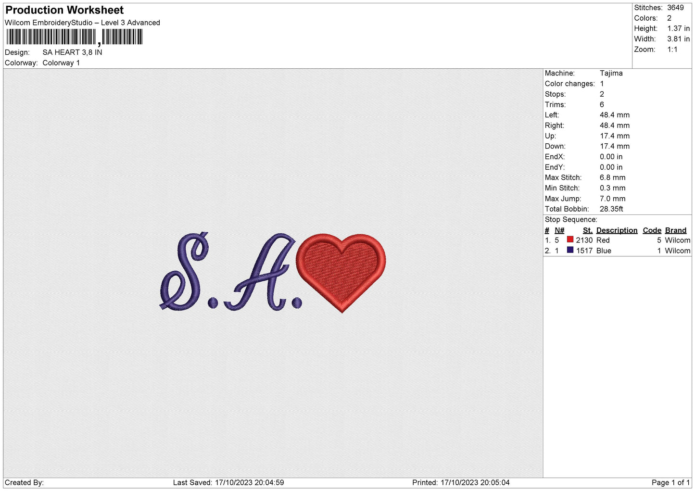Viewport: 695px width, 491px height.
Task: Click the 'Color changes:' label
Action: pyautogui.click(x=570, y=84)
